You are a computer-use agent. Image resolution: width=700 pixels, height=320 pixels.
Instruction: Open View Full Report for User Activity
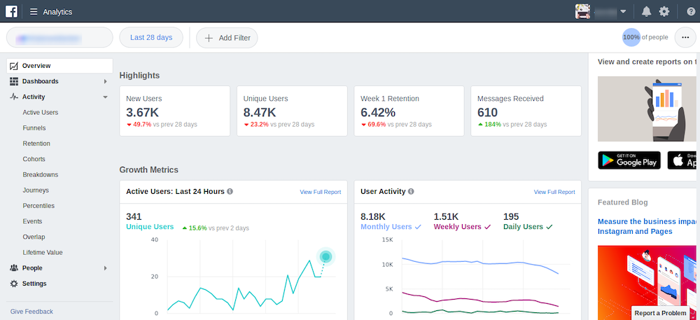click(x=554, y=192)
